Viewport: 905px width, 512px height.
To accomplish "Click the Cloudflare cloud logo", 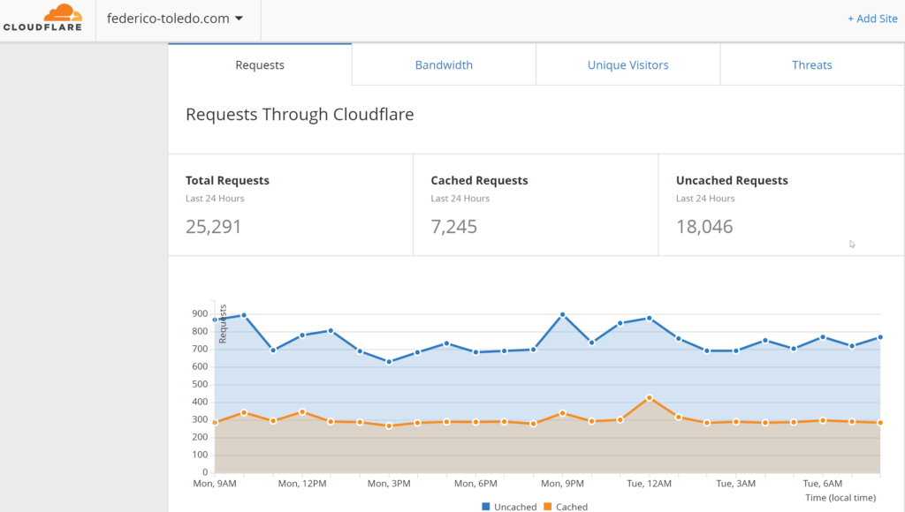I will click(42, 18).
